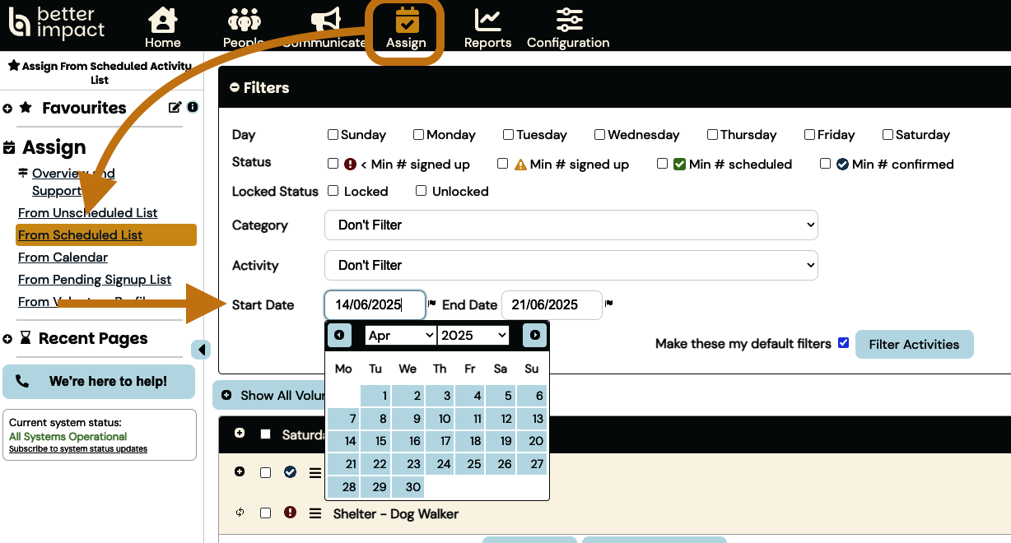Click the Favourites edit pencil icon
The height and width of the screenshot is (543, 1011).
[x=175, y=107]
